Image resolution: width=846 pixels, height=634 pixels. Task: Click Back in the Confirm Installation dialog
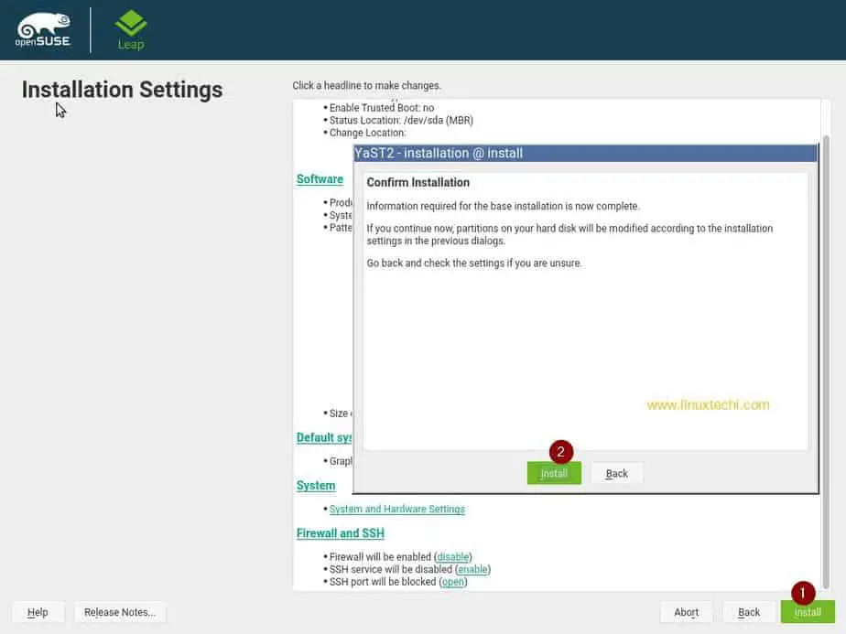pyautogui.click(x=617, y=473)
